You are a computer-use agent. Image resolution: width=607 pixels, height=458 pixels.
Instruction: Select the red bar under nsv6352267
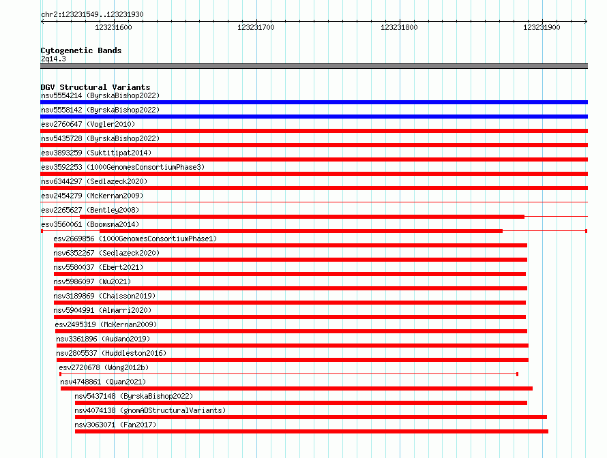[x=291, y=260]
